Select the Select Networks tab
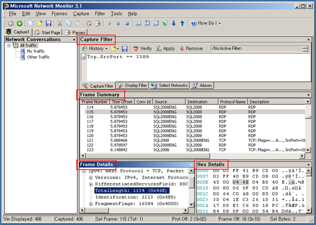 [169, 85]
